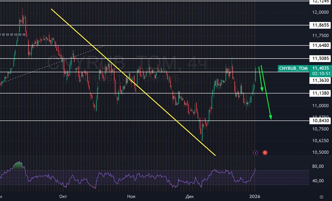Click the 10,8430 horizontal line price label

click(320, 121)
